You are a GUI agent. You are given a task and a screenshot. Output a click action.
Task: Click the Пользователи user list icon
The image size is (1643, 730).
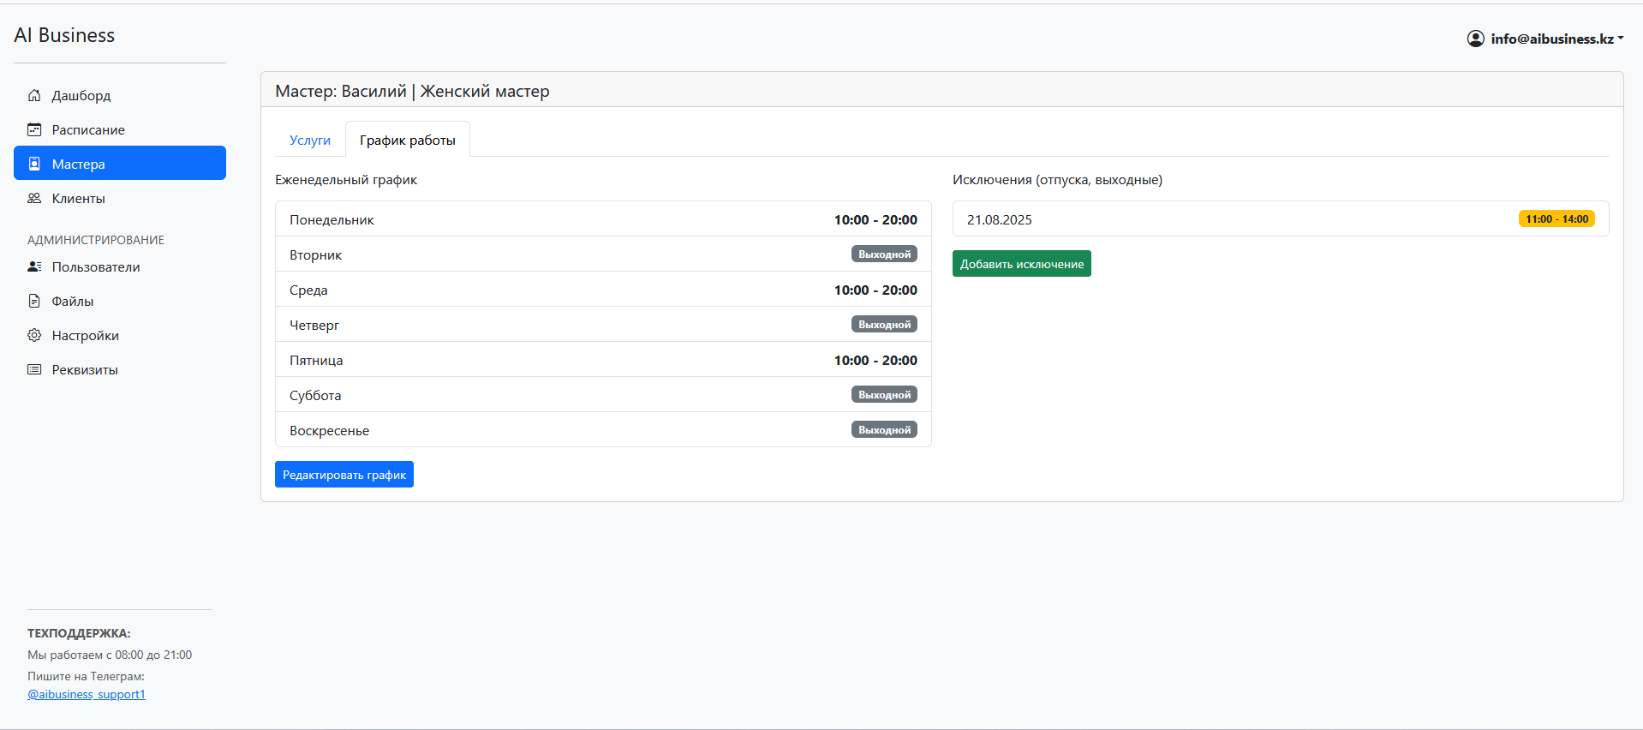[34, 266]
